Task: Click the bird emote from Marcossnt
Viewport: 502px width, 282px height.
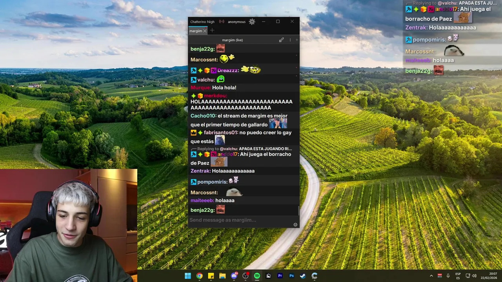Action: (234, 192)
